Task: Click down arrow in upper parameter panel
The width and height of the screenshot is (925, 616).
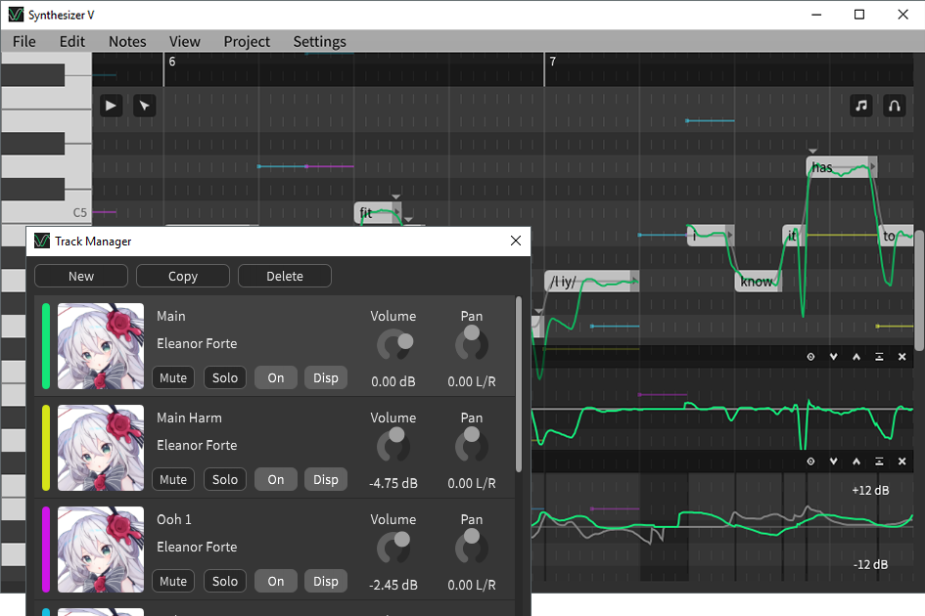Action: [833, 357]
